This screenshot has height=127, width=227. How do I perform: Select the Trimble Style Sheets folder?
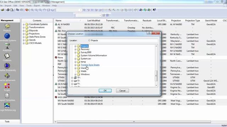pos(90,65)
